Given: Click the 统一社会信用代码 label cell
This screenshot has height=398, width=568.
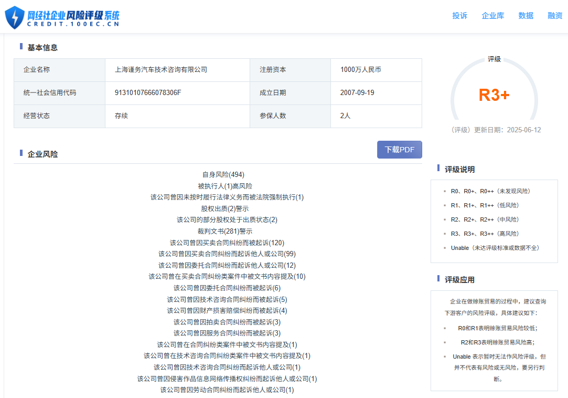Looking at the screenshot, I should click(x=59, y=93).
